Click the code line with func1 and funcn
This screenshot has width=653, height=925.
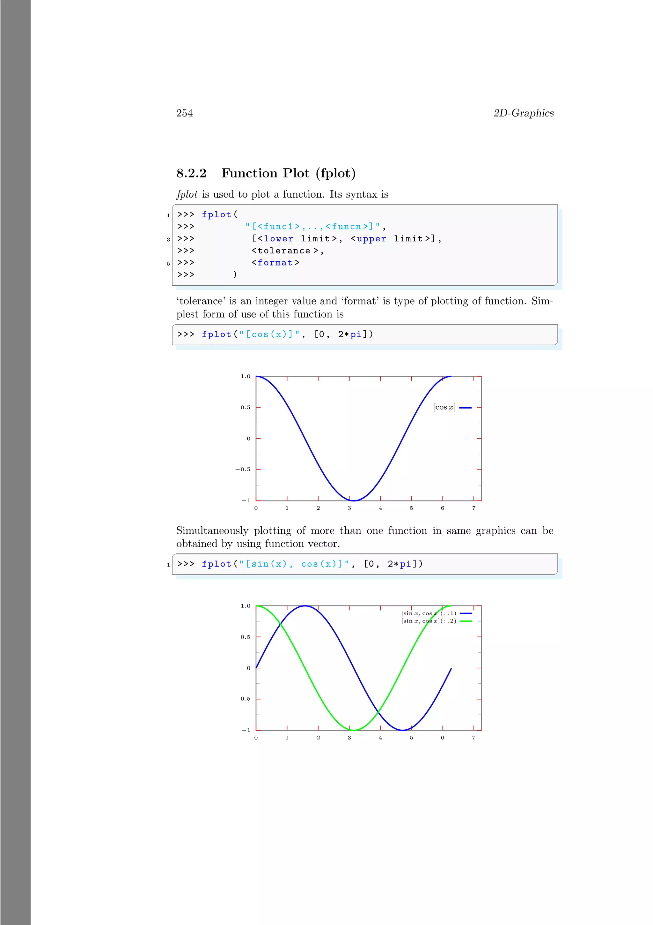[282, 226]
